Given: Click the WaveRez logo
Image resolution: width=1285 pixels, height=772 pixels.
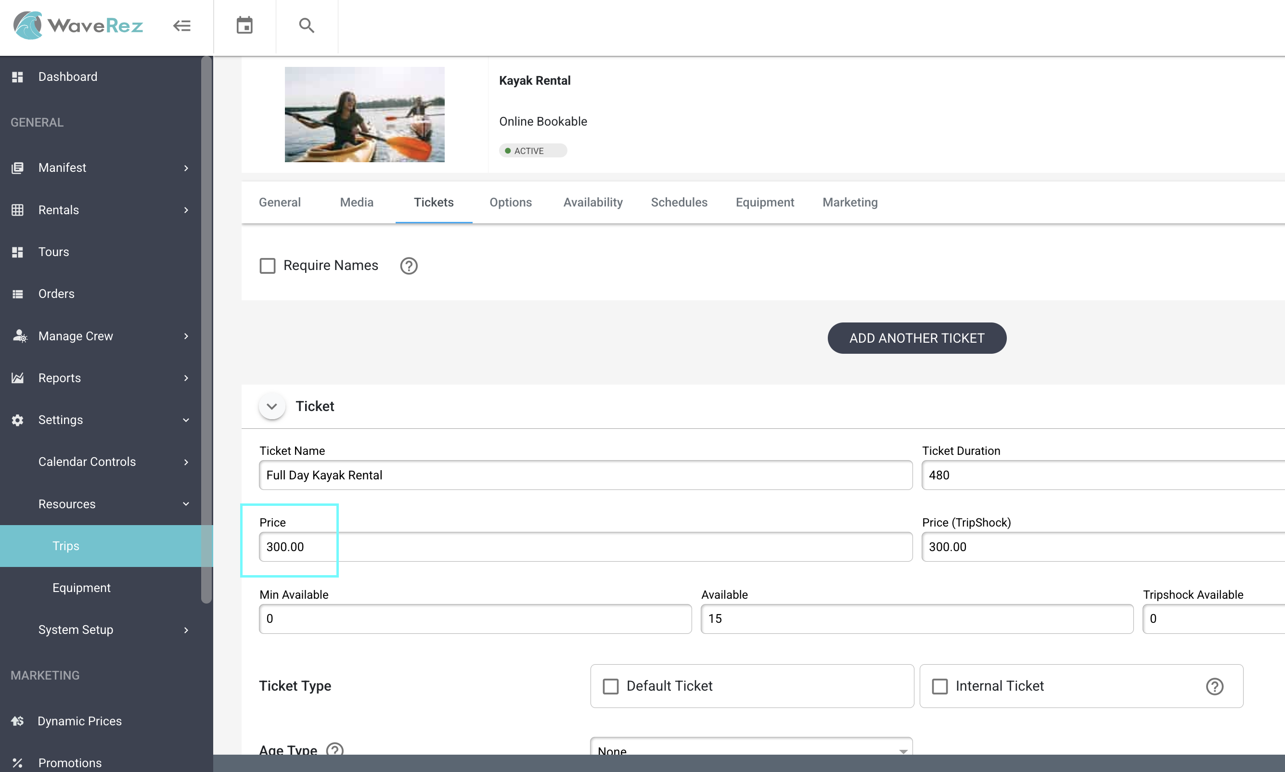Looking at the screenshot, I should point(78,25).
